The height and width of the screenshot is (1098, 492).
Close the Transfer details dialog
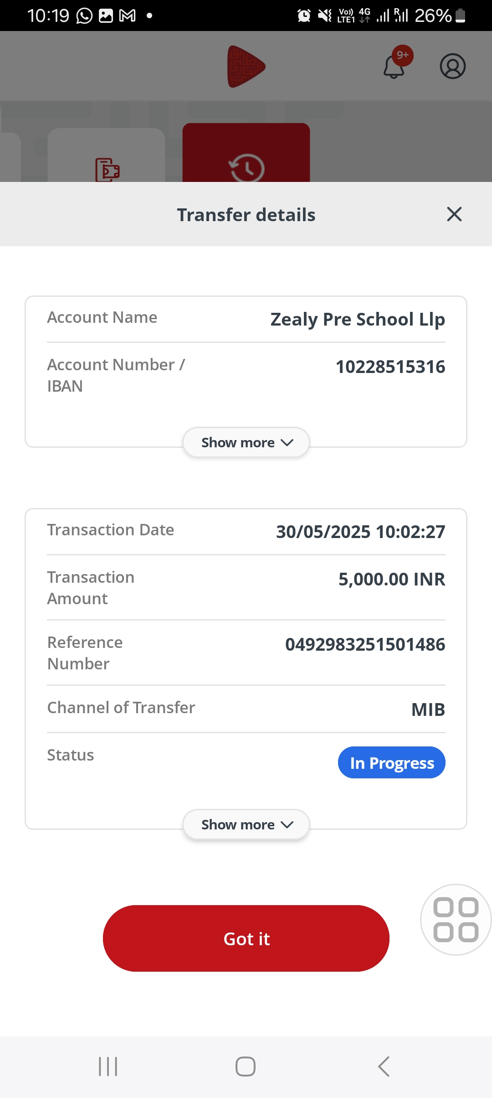point(454,214)
